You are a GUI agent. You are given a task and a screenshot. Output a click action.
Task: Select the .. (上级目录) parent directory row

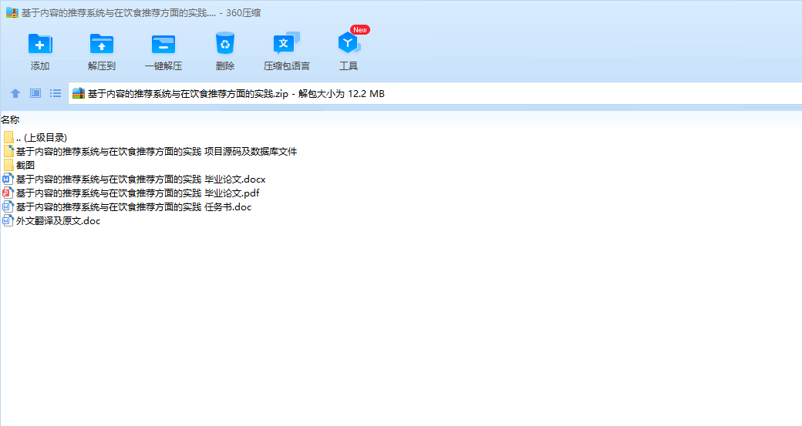click(x=42, y=137)
